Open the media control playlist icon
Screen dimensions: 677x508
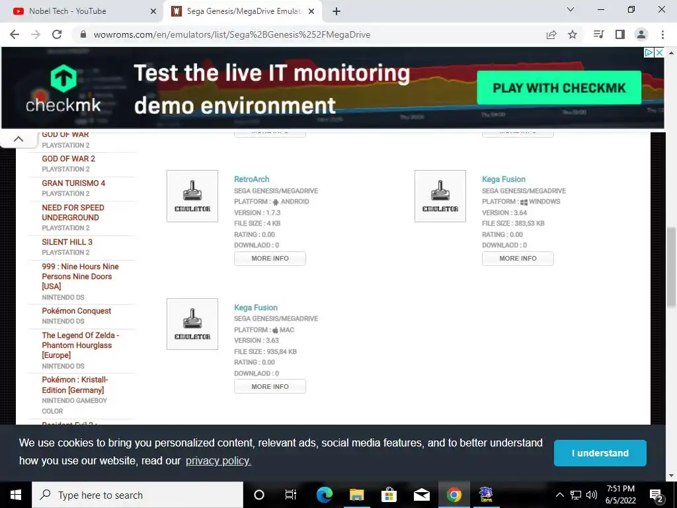coord(598,34)
